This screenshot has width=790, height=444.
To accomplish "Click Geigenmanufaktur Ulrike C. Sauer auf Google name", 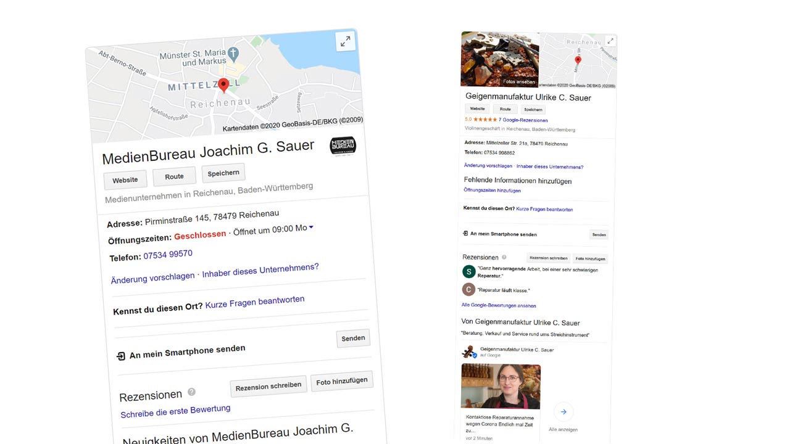I will 517,350.
